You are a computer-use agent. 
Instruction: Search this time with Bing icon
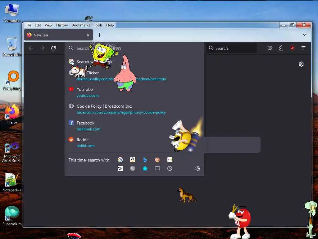point(145,160)
